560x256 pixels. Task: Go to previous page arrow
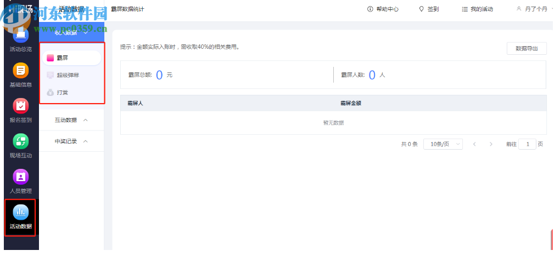474,144
